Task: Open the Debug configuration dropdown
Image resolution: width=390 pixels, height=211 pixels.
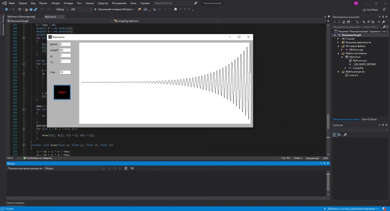Action: 62,9
